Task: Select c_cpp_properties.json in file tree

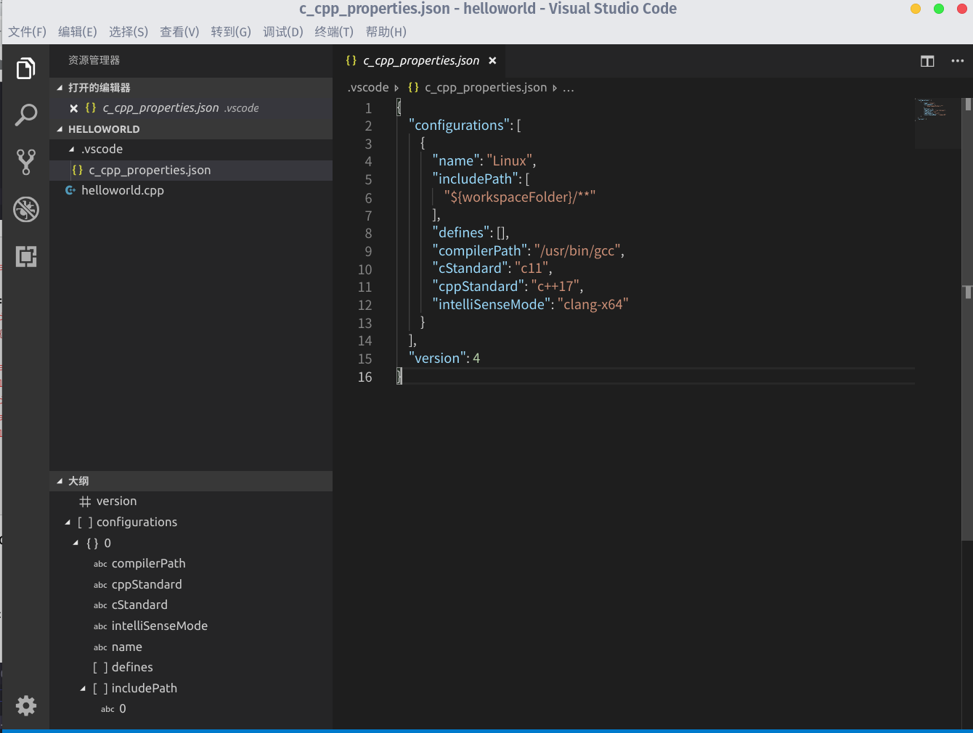Action: coord(191,170)
